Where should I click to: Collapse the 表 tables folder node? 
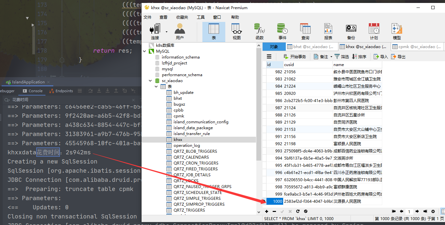coord(157,87)
